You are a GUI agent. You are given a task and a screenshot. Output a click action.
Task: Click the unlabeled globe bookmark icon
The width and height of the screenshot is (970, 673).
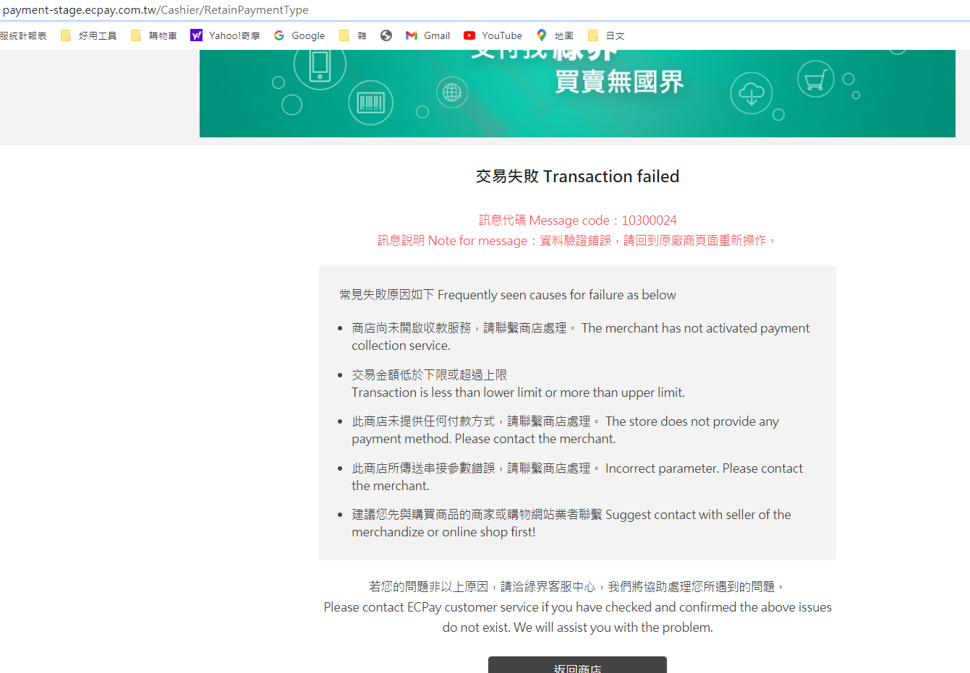(x=386, y=35)
